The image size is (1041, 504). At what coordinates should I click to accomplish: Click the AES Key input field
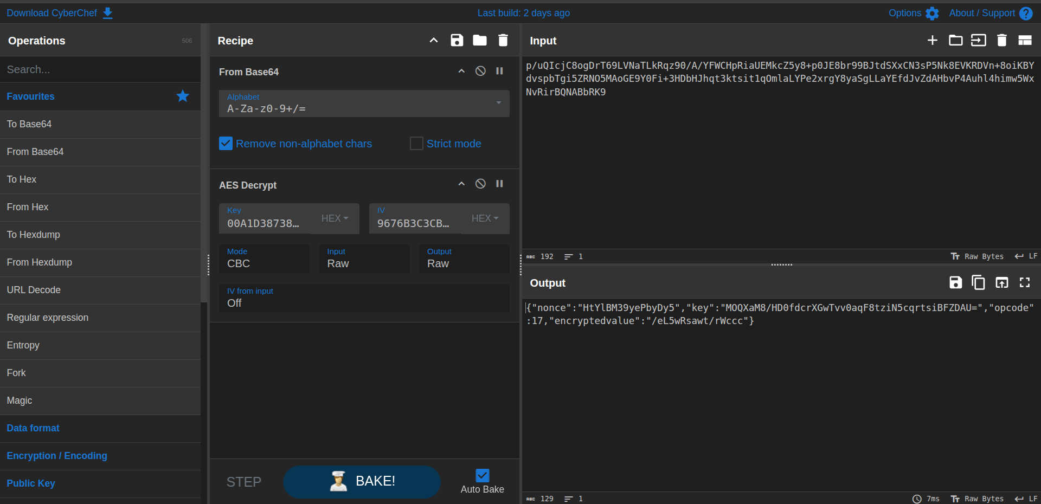pos(265,218)
